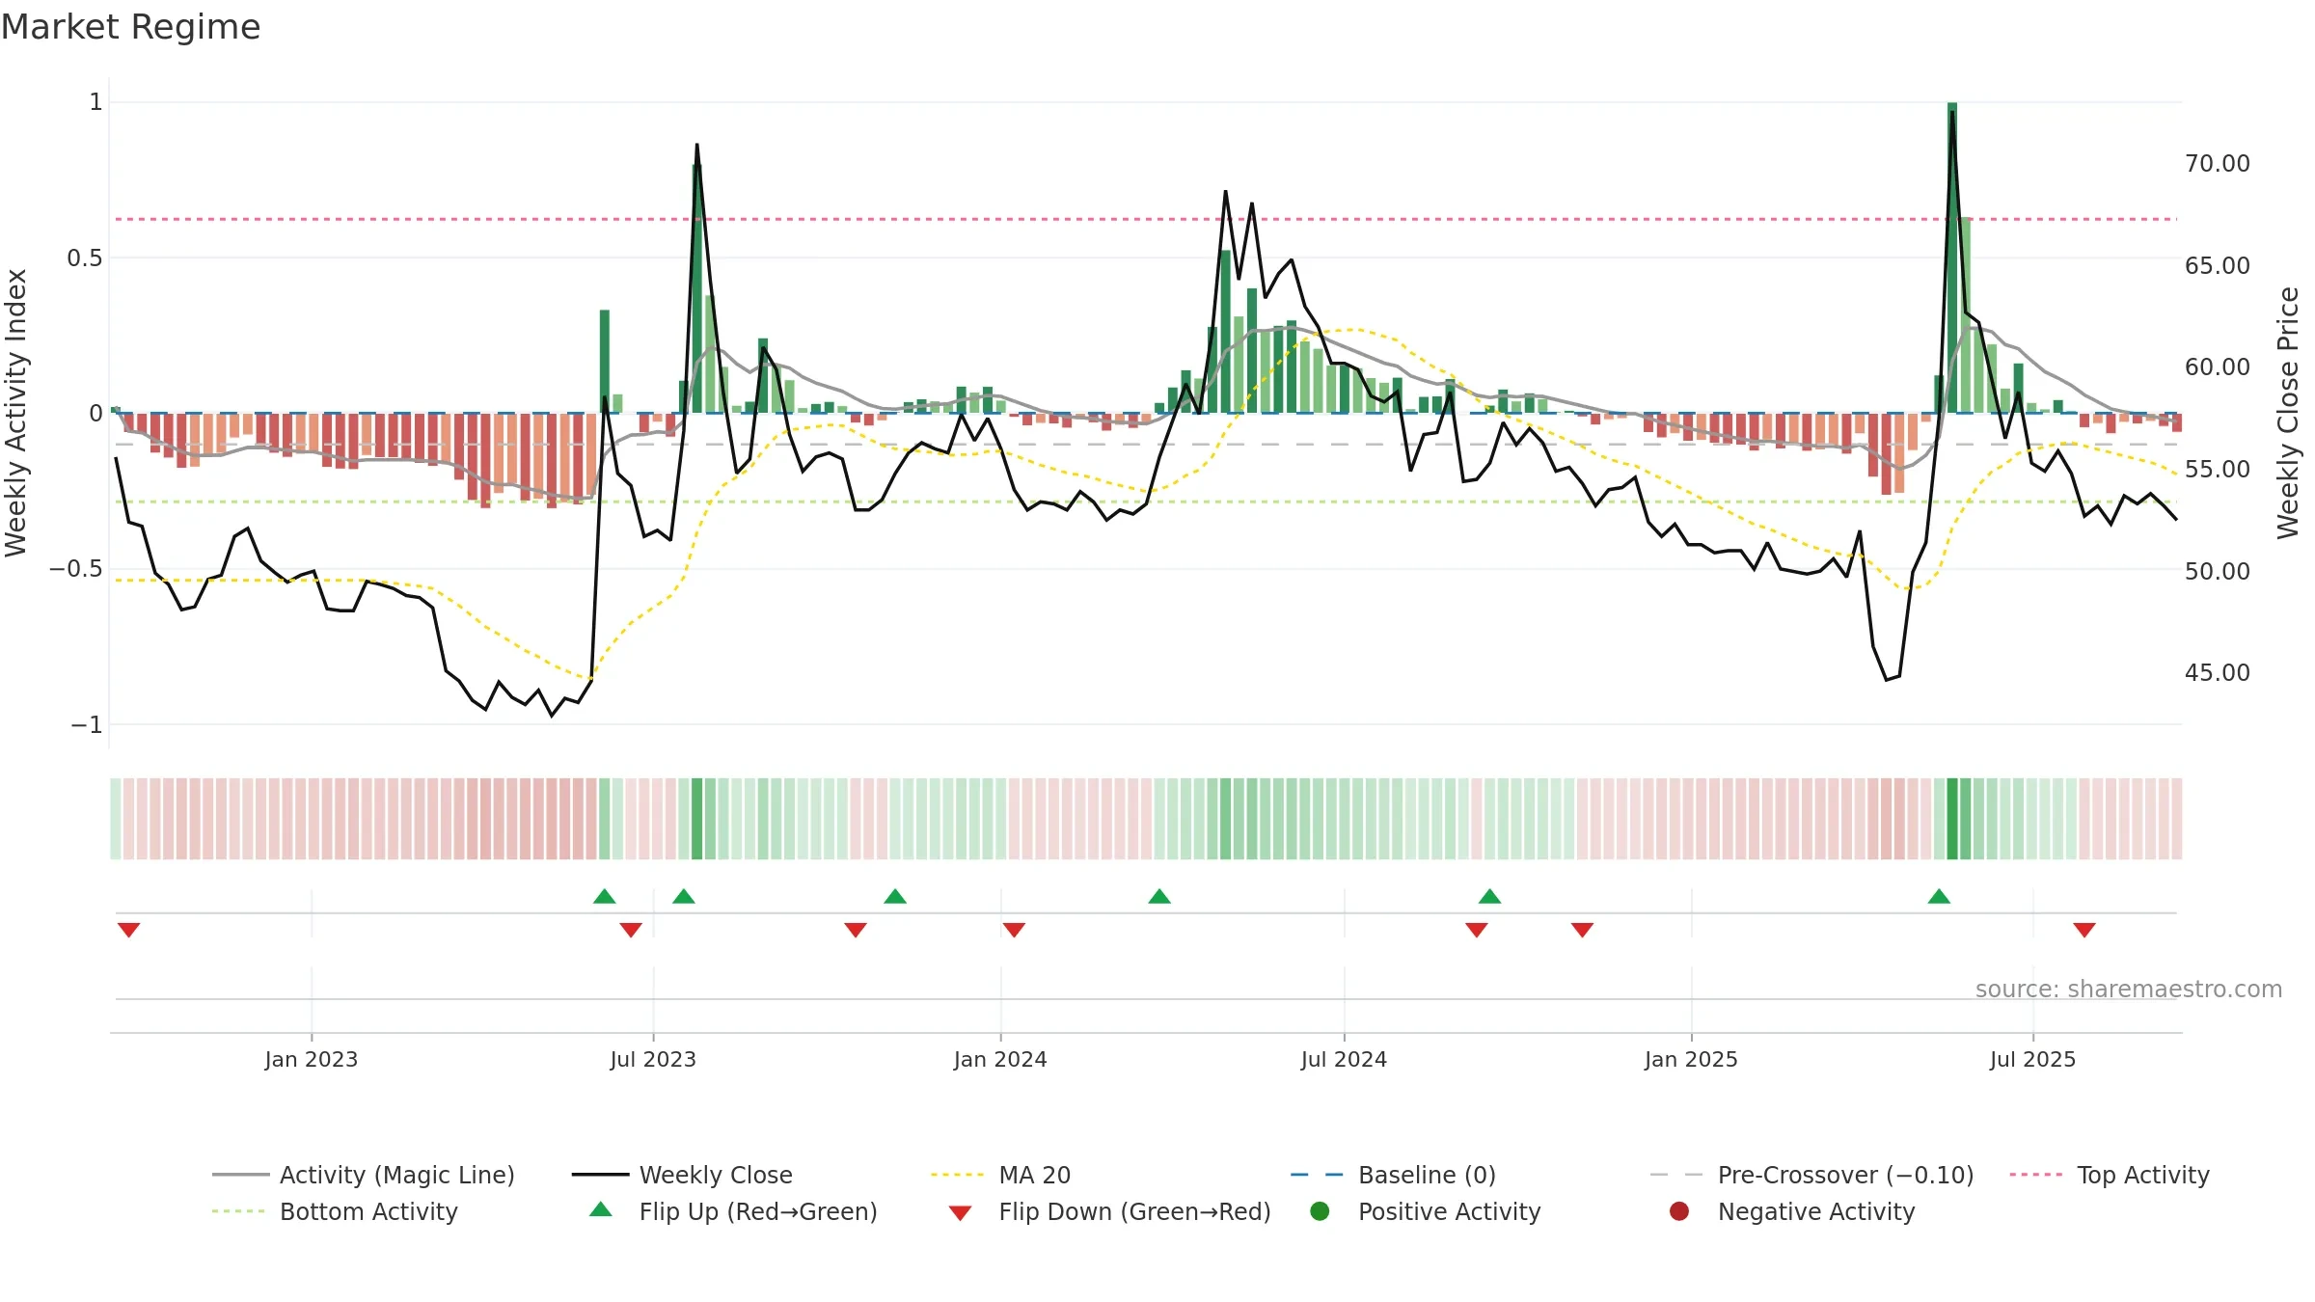Toggle the Baseline (0) legend entry
This screenshot has width=2315, height=1302.
pos(1393,1175)
